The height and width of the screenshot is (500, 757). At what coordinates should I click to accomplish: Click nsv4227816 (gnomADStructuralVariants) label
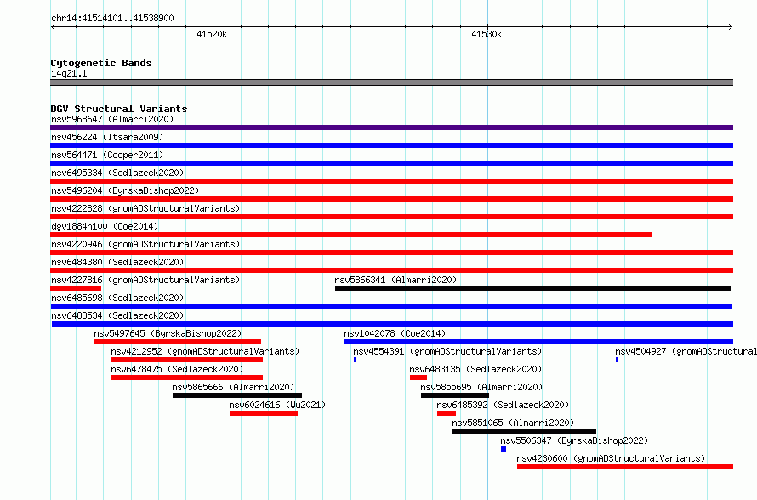pyautogui.click(x=145, y=280)
